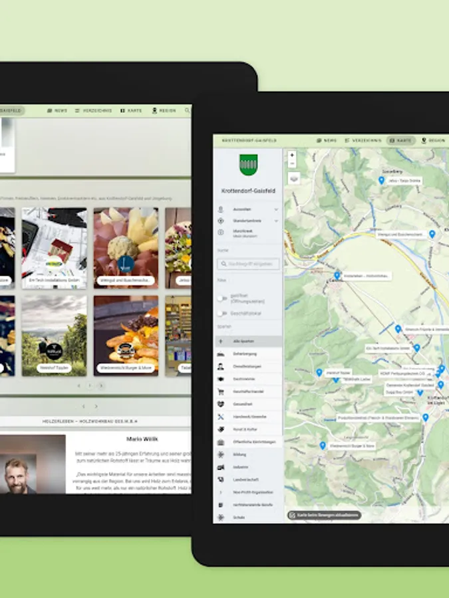Click the Suchbegriff eingeben search field
This screenshot has width=449, height=598.
(x=248, y=264)
